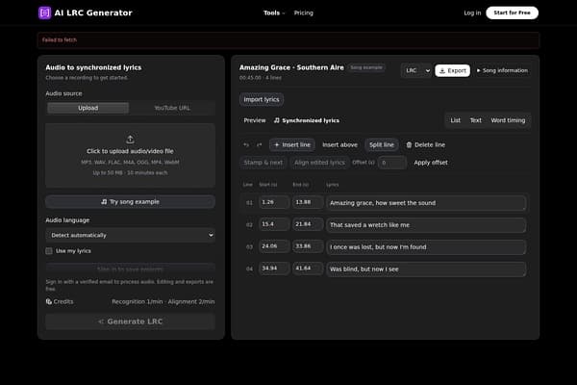The width and height of the screenshot is (577, 385).
Task: Click the 'Amazing Grace - Southern Aire' title
Action: [291, 67]
